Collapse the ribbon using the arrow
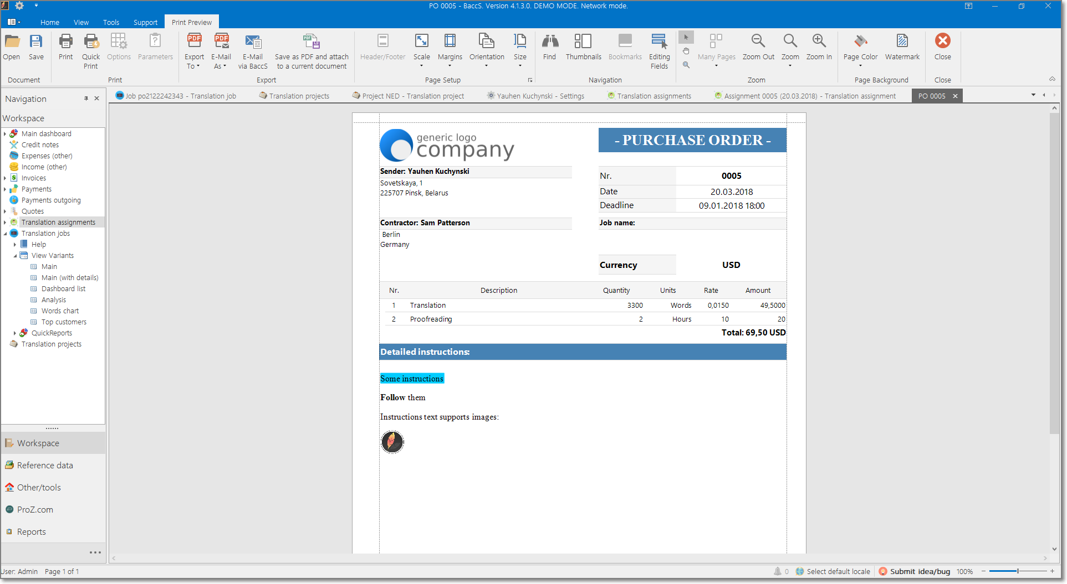1067x584 pixels. [1052, 79]
